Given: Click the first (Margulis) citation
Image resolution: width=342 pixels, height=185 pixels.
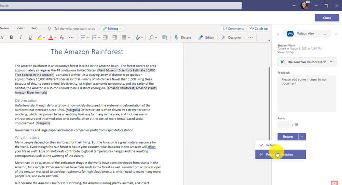Looking at the screenshot, I should (73, 110).
